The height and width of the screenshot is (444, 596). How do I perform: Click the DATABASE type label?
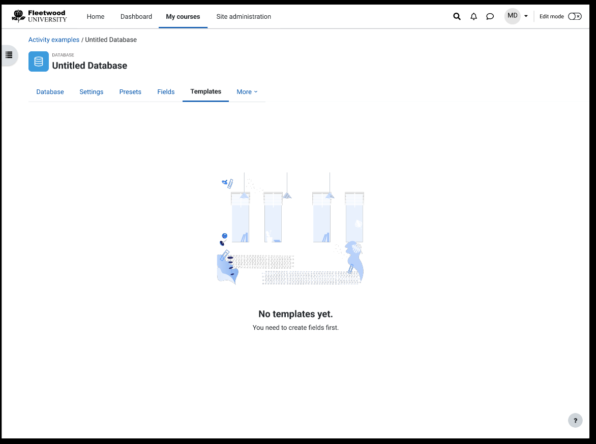(63, 55)
